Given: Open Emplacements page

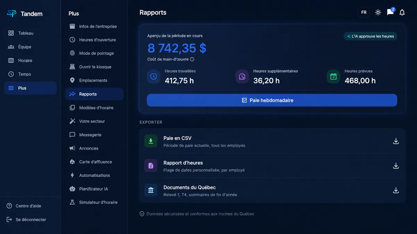Looking at the screenshot, I should [x=94, y=80].
